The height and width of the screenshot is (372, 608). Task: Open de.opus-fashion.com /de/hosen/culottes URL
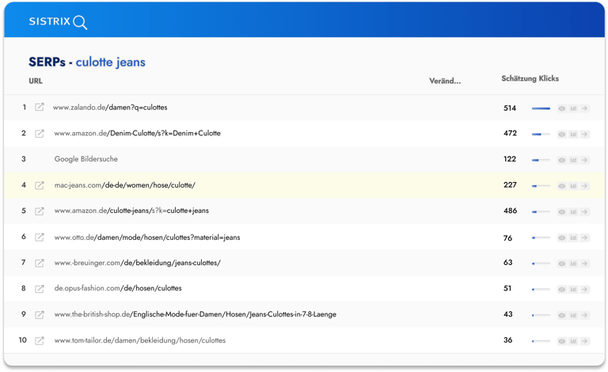tap(118, 288)
